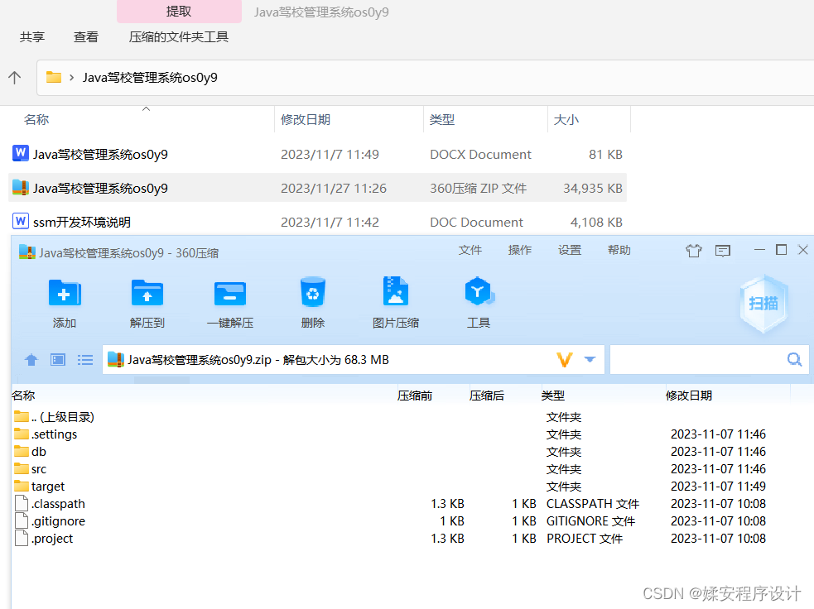Click the orange V icon in the path bar

coord(564,359)
